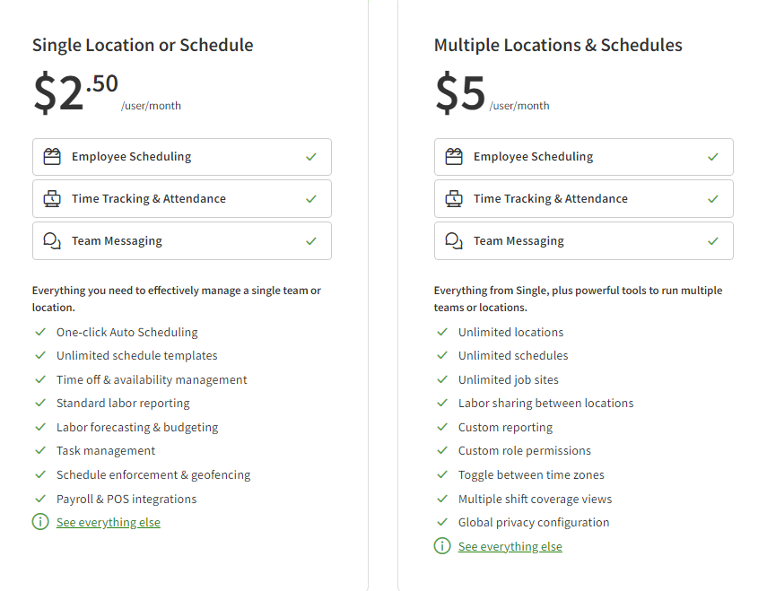Viewport: 767px width, 591px height.
Task: Click calendar icon in Single plan Employee Scheduling
Action: coord(52,157)
